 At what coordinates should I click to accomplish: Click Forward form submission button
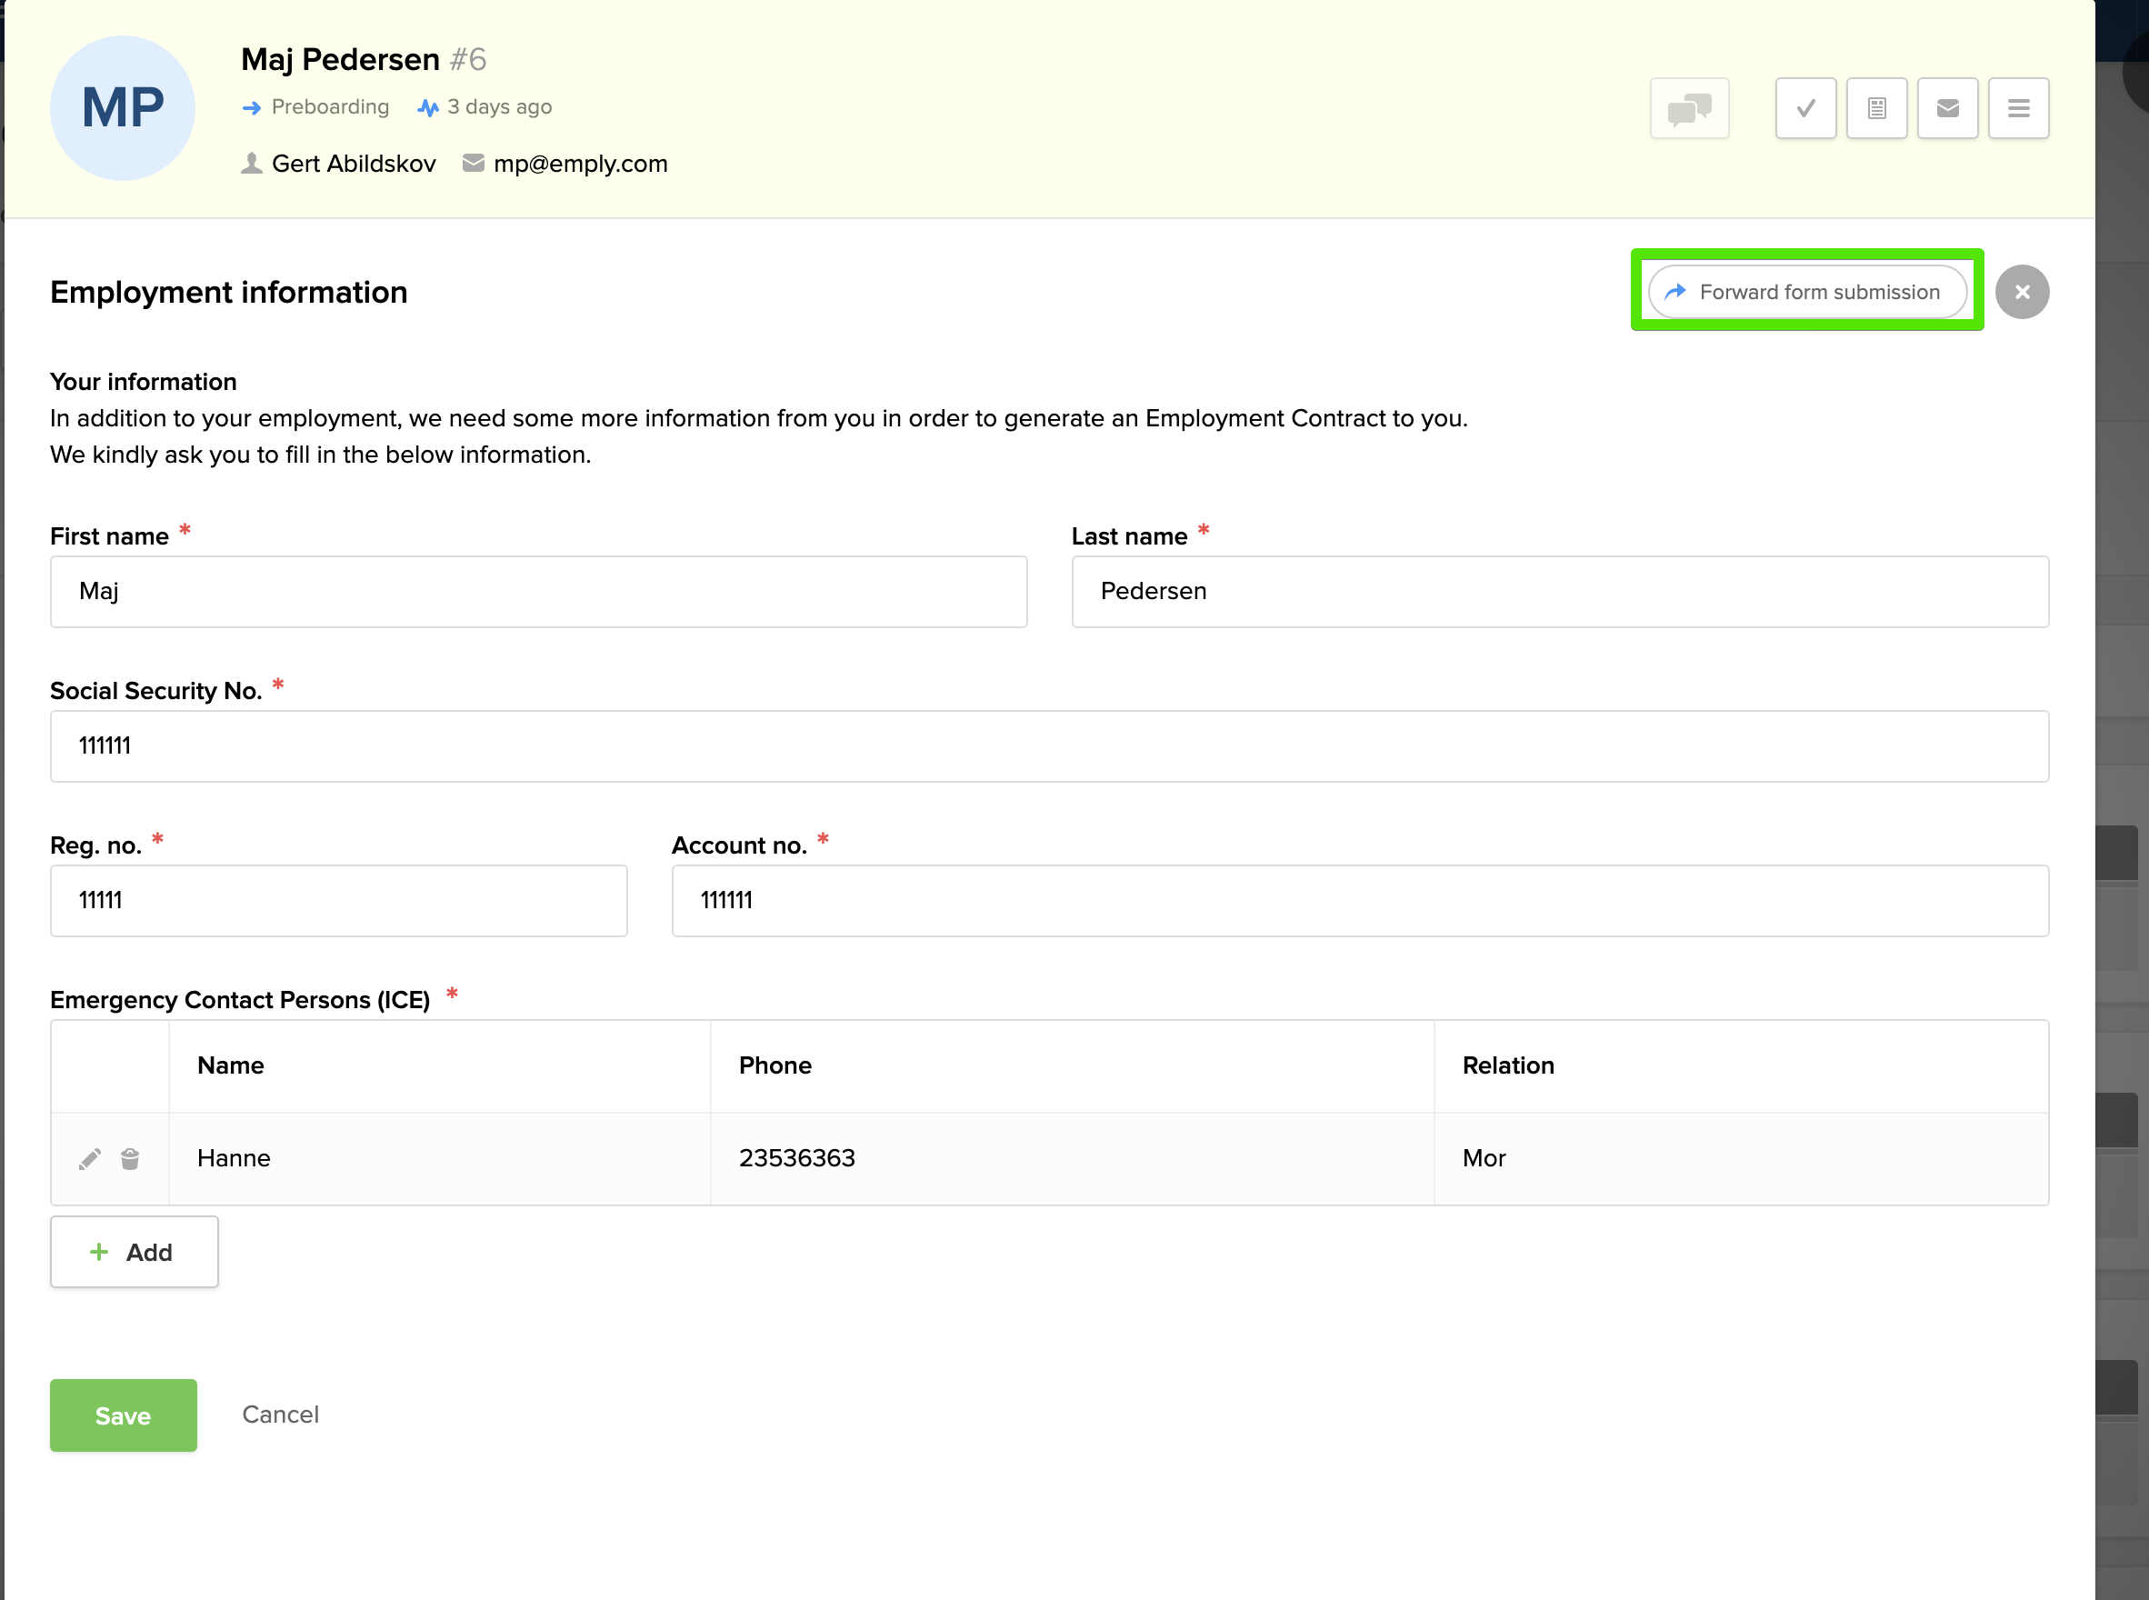[x=1807, y=292]
